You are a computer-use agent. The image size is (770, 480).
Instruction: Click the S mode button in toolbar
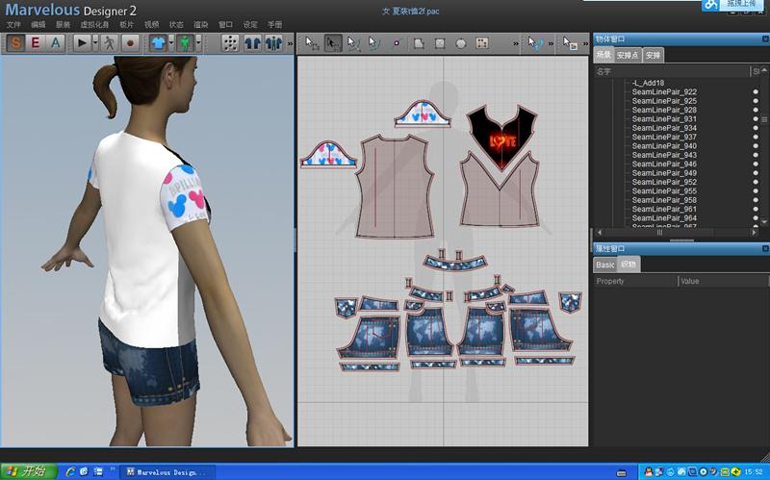point(17,43)
